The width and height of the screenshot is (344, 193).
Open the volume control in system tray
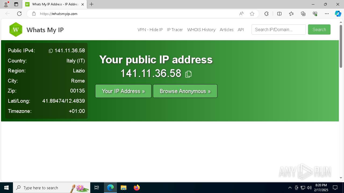pyautogui.click(x=309, y=188)
